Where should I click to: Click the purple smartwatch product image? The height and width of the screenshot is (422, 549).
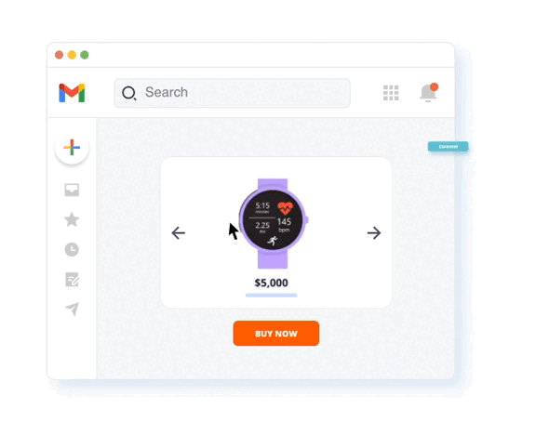(273, 223)
